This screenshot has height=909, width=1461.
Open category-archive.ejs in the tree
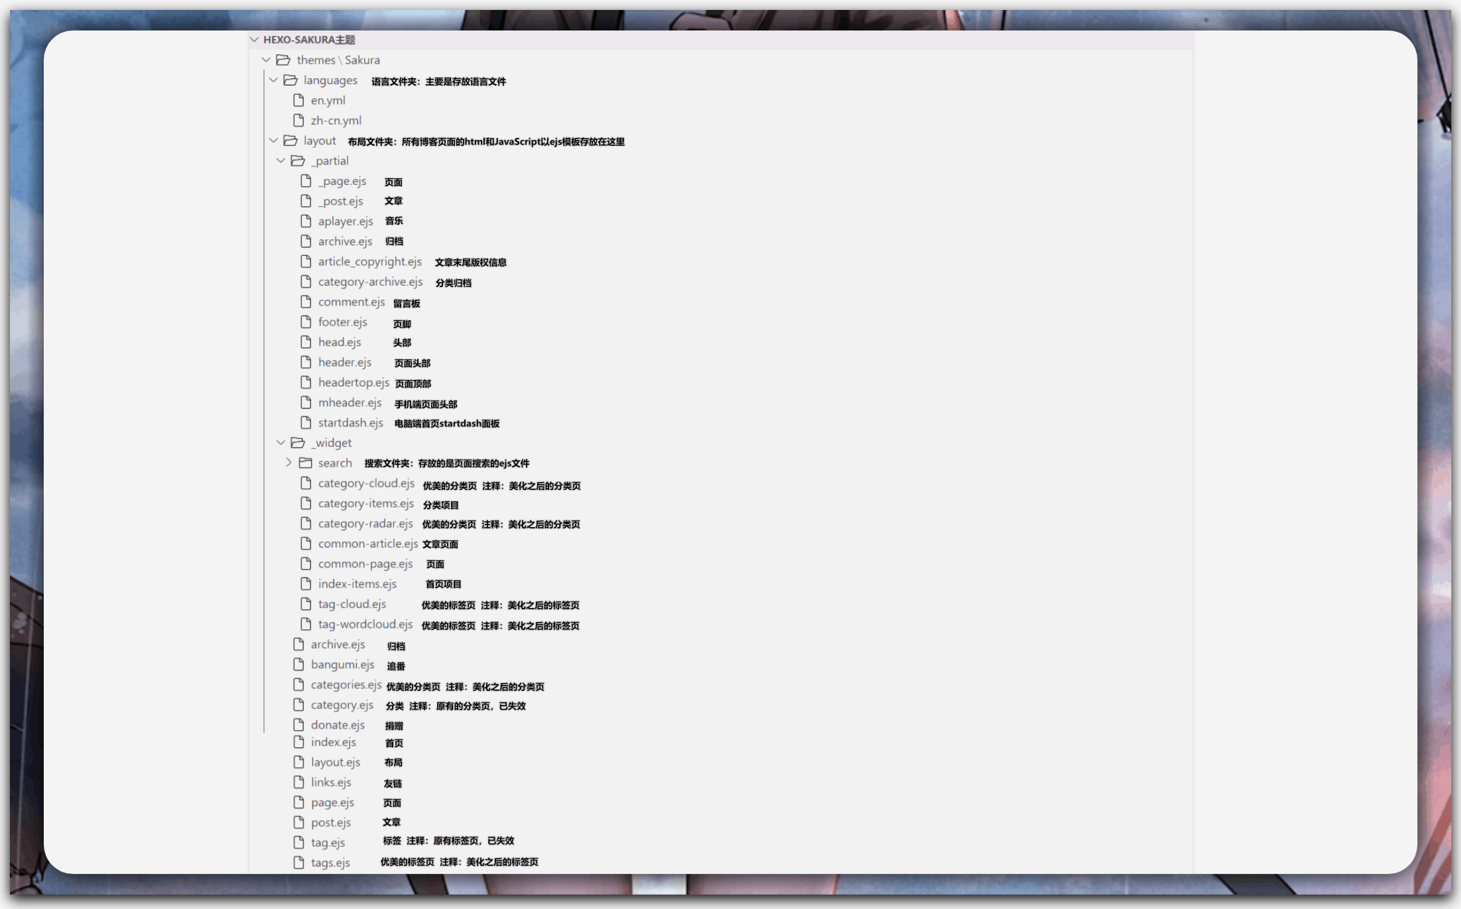click(370, 282)
